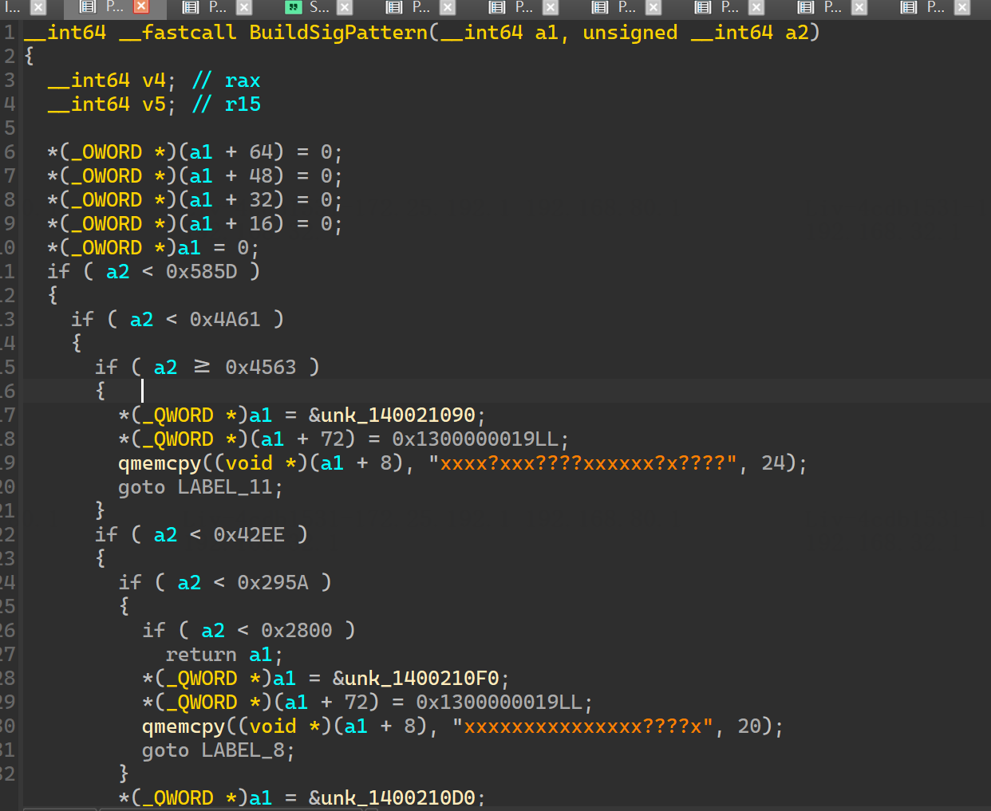Image resolution: width=991 pixels, height=811 pixels.
Task: Click the constant 0x585D
Action: coord(201,272)
